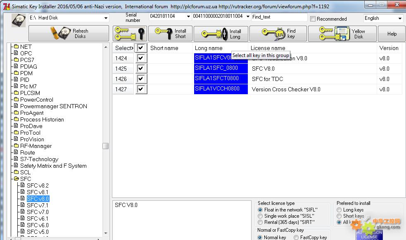
Task: Select S7-Technology in the tree
Action: click(x=39, y=159)
